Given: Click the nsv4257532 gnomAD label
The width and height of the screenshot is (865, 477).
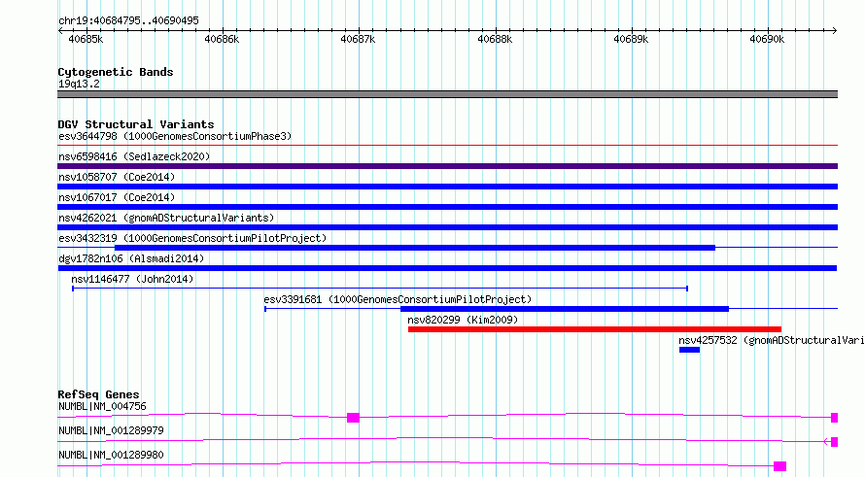Looking at the screenshot, I should 772,340.
